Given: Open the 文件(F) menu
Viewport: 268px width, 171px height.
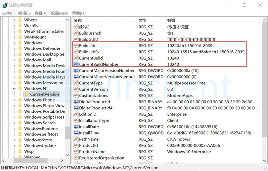Looking at the screenshot, I should pos(8,13).
